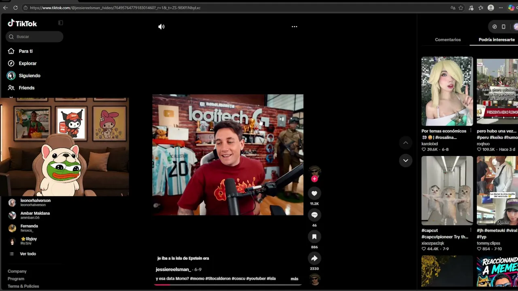The image size is (518, 291).
Task: Open the Company footer section
Action: [17, 271]
